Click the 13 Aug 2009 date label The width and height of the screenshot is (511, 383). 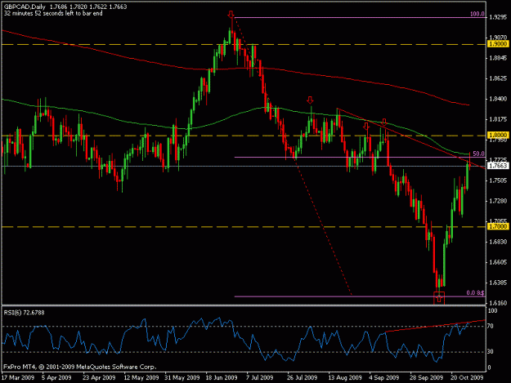345,377
